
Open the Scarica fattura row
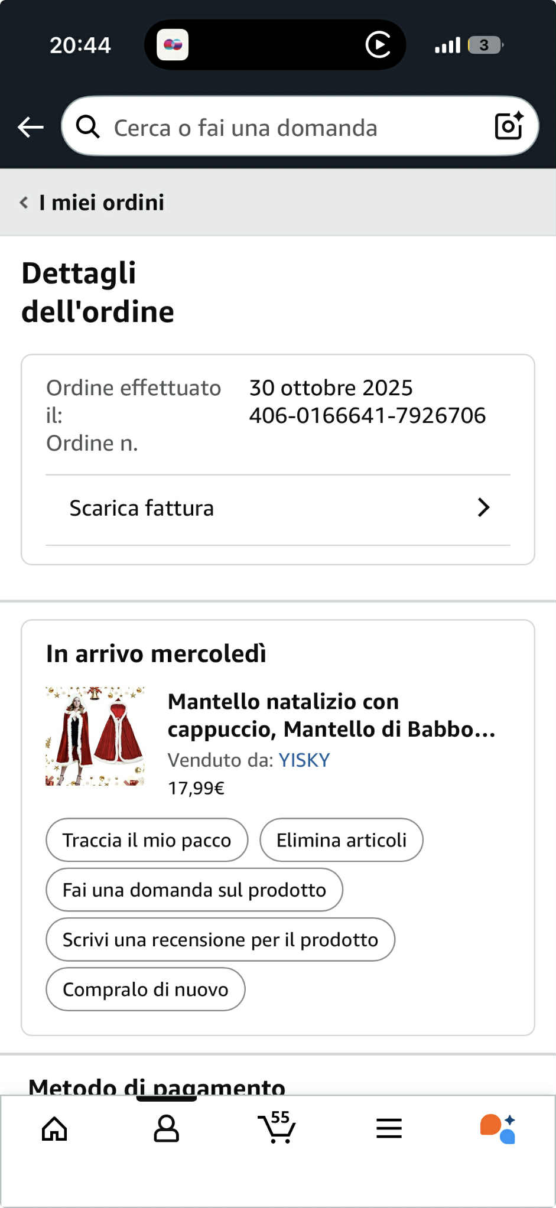click(x=278, y=509)
